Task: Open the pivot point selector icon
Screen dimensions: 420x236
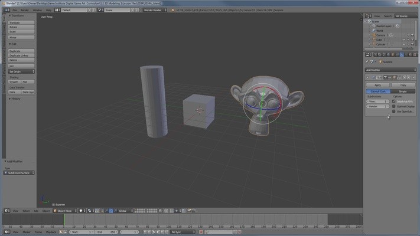Action: [x=90, y=211]
